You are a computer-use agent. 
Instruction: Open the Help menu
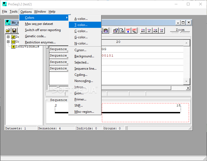click(x=52, y=12)
